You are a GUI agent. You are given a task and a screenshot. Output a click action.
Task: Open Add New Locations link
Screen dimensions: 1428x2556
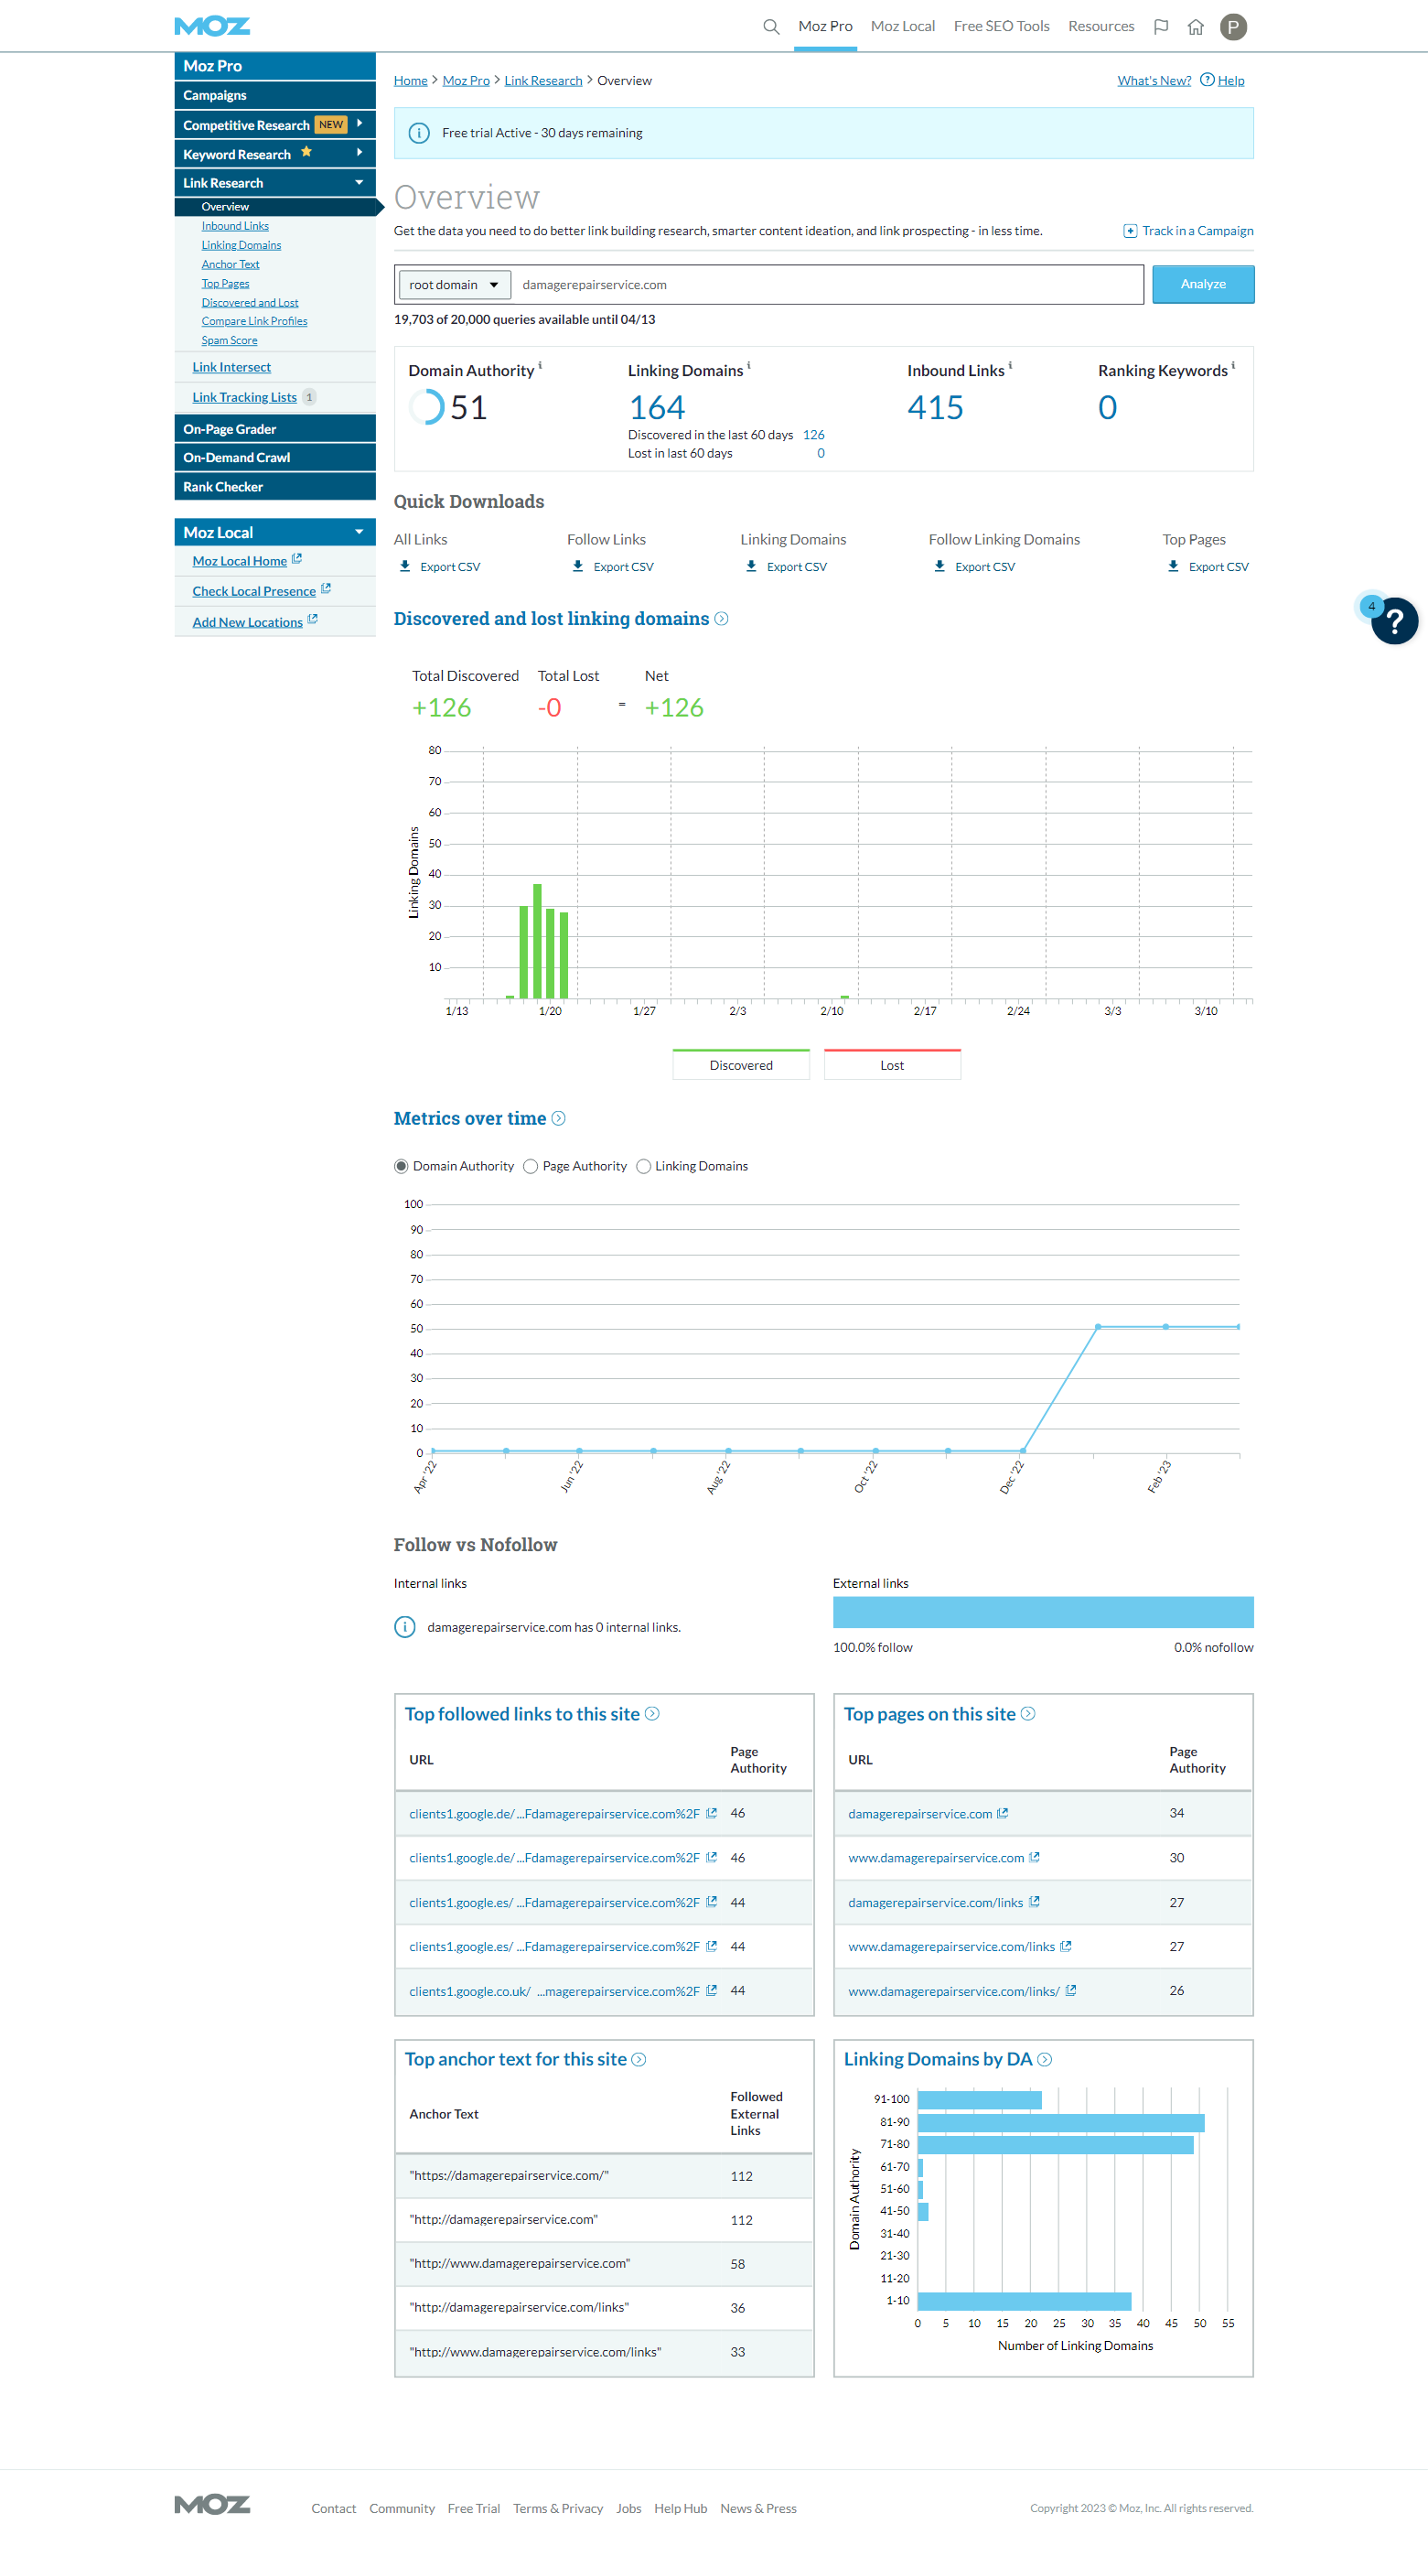[247, 622]
